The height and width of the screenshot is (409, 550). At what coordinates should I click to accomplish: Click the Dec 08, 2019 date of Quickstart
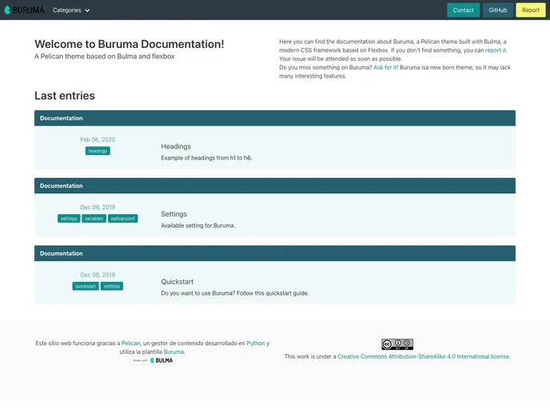click(x=98, y=275)
